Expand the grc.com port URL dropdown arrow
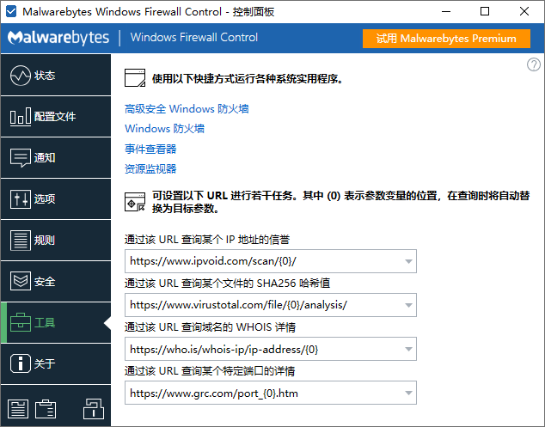 coord(408,393)
